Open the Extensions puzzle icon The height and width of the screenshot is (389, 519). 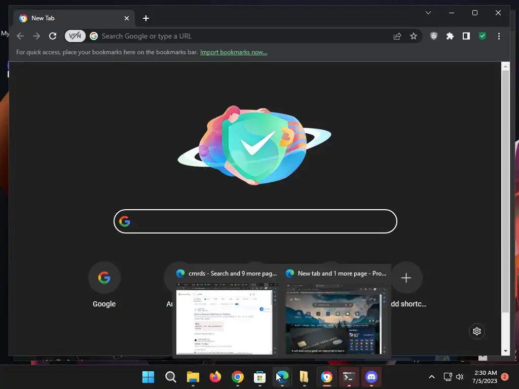450,36
